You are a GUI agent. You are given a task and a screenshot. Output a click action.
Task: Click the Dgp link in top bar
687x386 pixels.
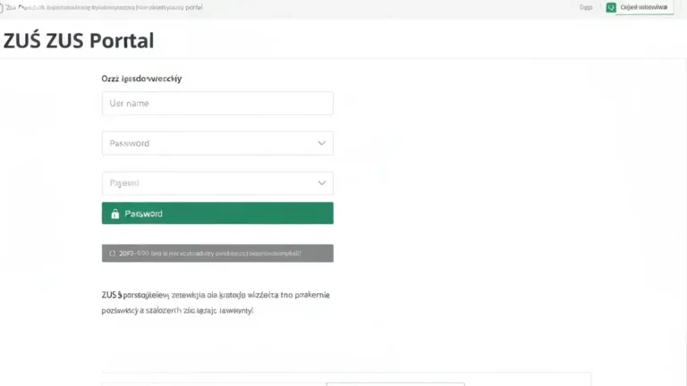pos(586,7)
